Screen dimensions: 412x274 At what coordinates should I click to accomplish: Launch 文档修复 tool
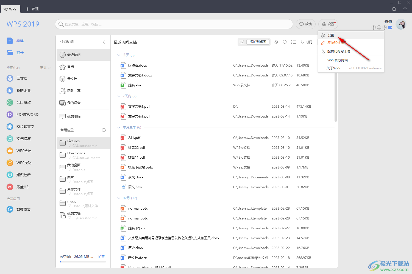pos(19,139)
